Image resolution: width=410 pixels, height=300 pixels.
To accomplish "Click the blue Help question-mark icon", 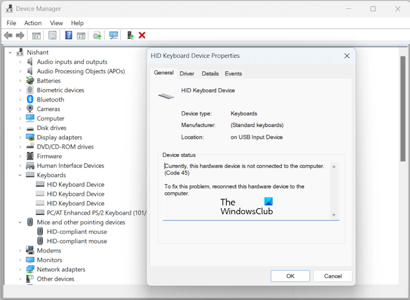I will click(x=69, y=35).
